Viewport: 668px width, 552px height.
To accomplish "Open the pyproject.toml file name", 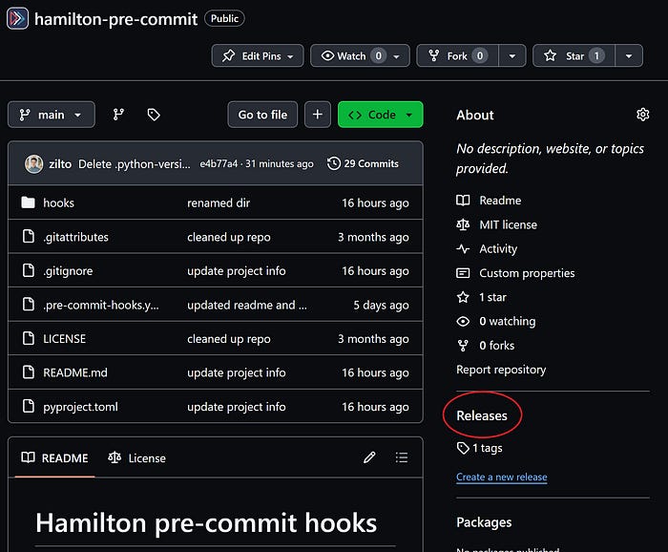I will pyautogui.click(x=80, y=407).
